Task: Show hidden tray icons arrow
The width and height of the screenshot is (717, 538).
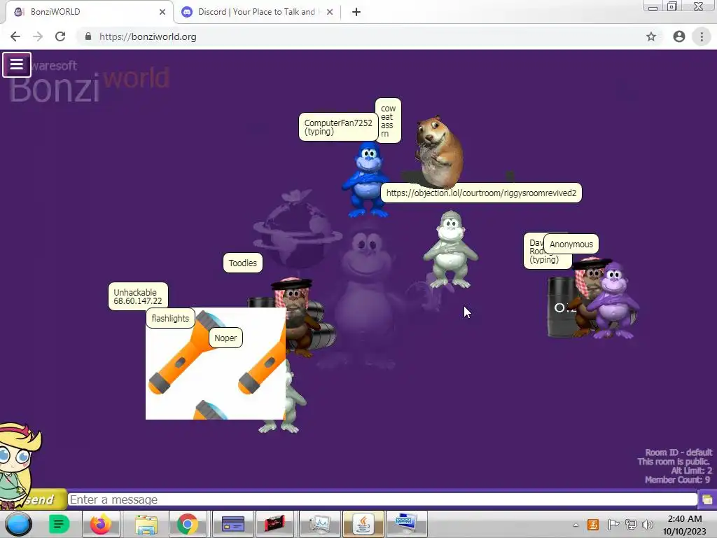Action: point(576,525)
